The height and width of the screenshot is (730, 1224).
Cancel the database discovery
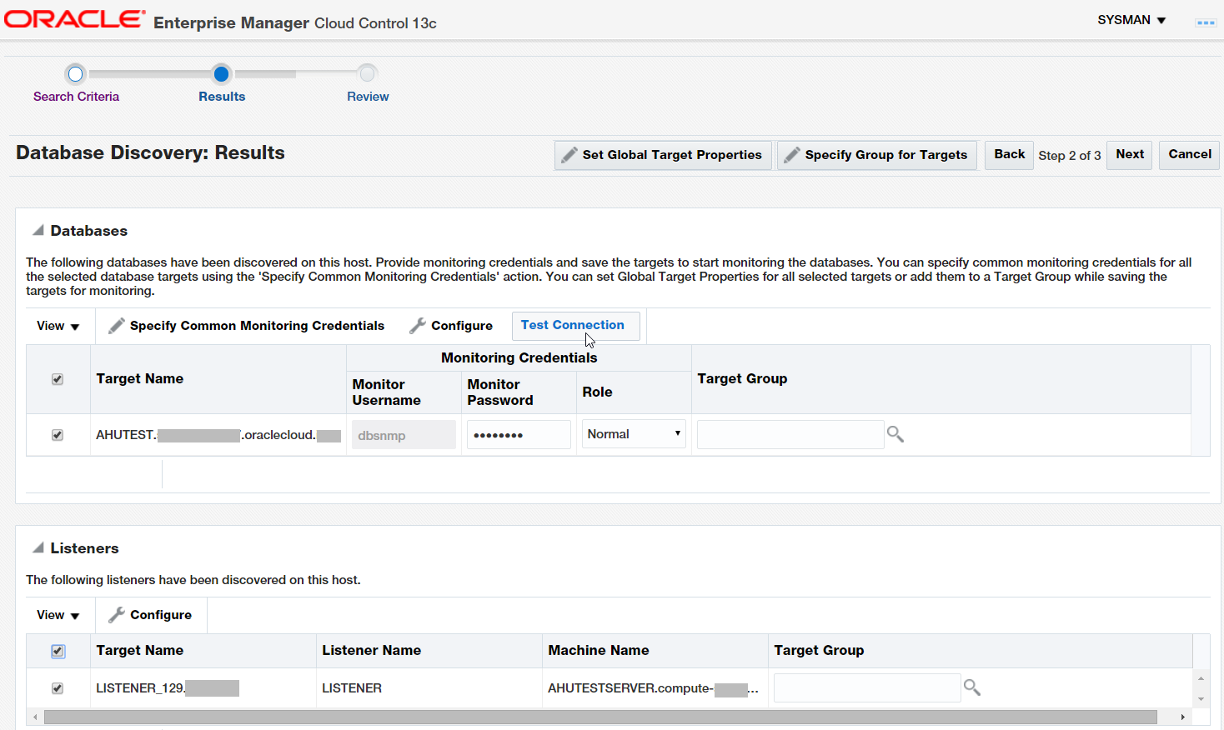click(1190, 154)
